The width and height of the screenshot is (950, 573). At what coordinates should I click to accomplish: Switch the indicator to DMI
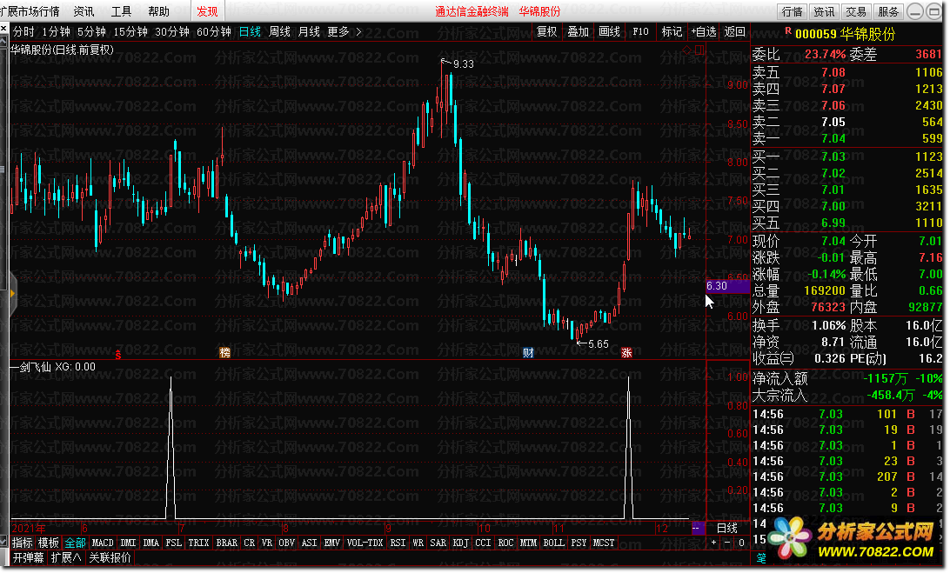pyautogui.click(x=129, y=543)
